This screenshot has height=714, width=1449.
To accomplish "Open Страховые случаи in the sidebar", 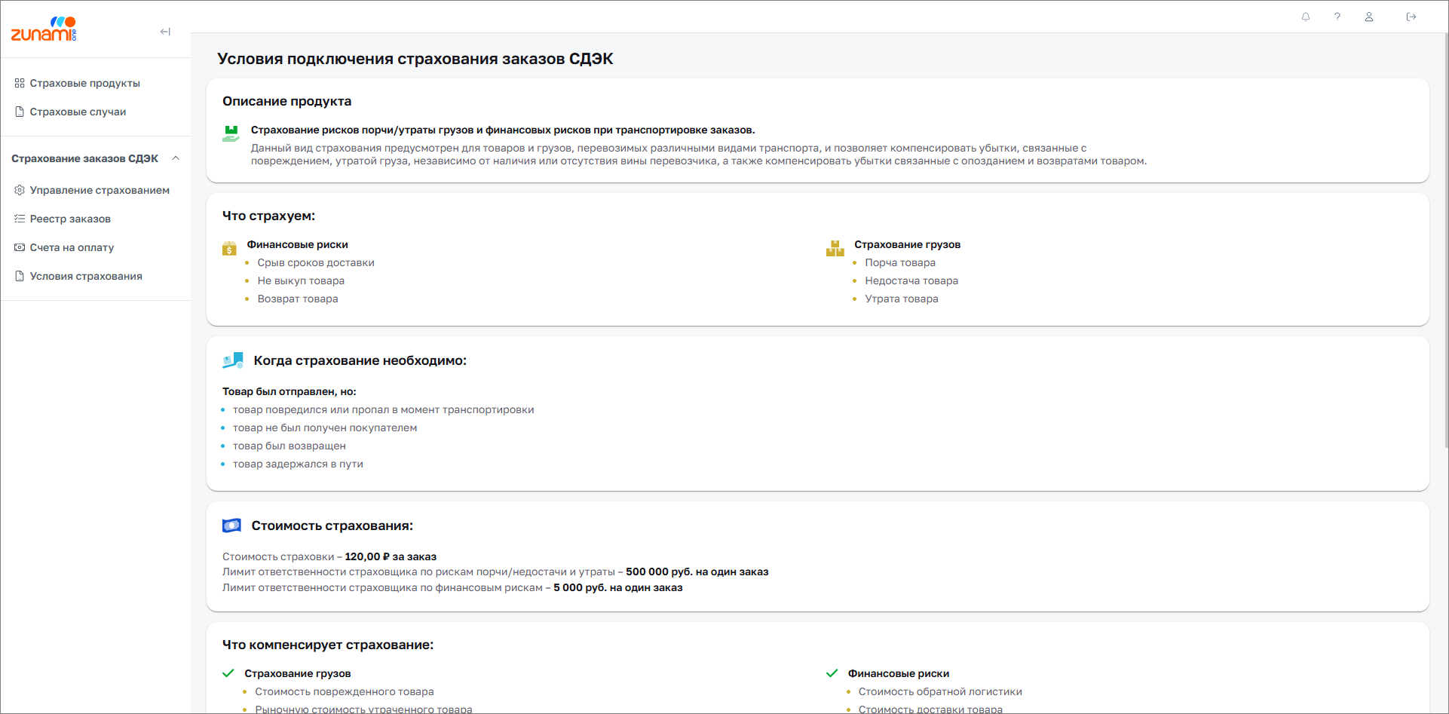I will point(77,112).
